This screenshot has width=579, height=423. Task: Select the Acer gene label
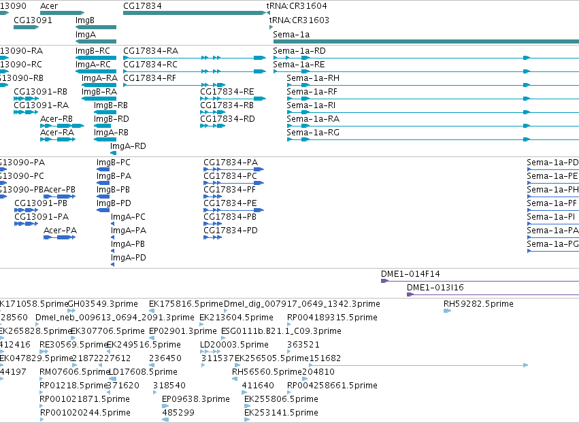[x=49, y=6]
